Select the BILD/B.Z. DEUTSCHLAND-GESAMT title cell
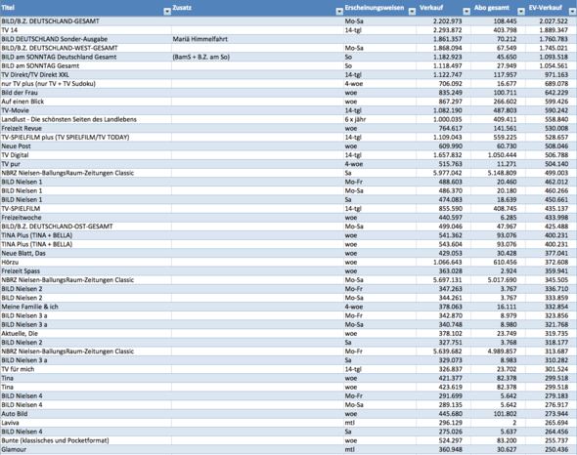 [x=86, y=21]
